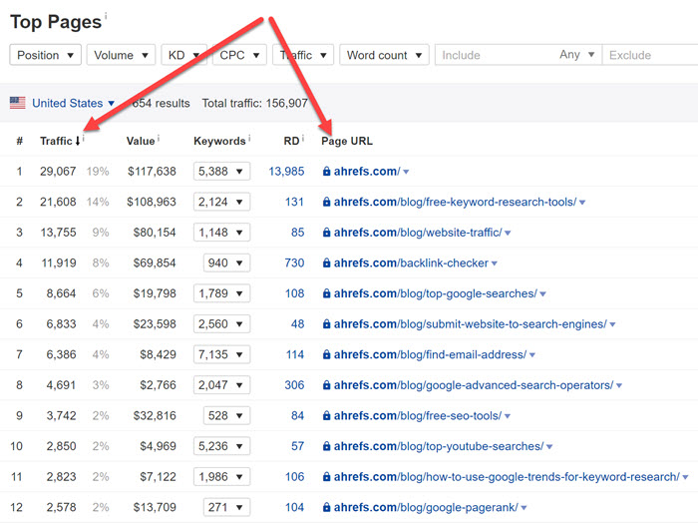The height and width of the screenshot is (524, 698).
Task: Open the Volume filter dropdown
Action: [121, 55]
